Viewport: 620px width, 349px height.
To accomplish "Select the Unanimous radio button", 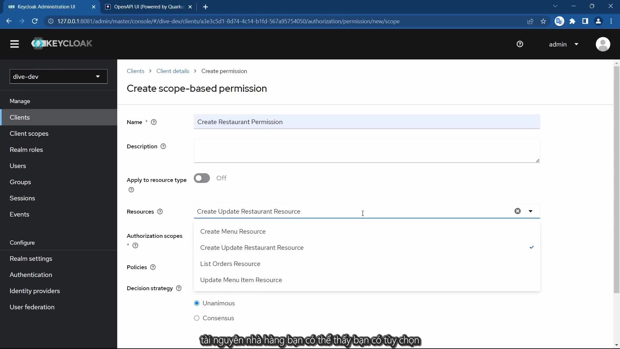I will (197, 303).
